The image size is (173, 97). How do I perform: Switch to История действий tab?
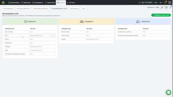(x=24, y=8)
